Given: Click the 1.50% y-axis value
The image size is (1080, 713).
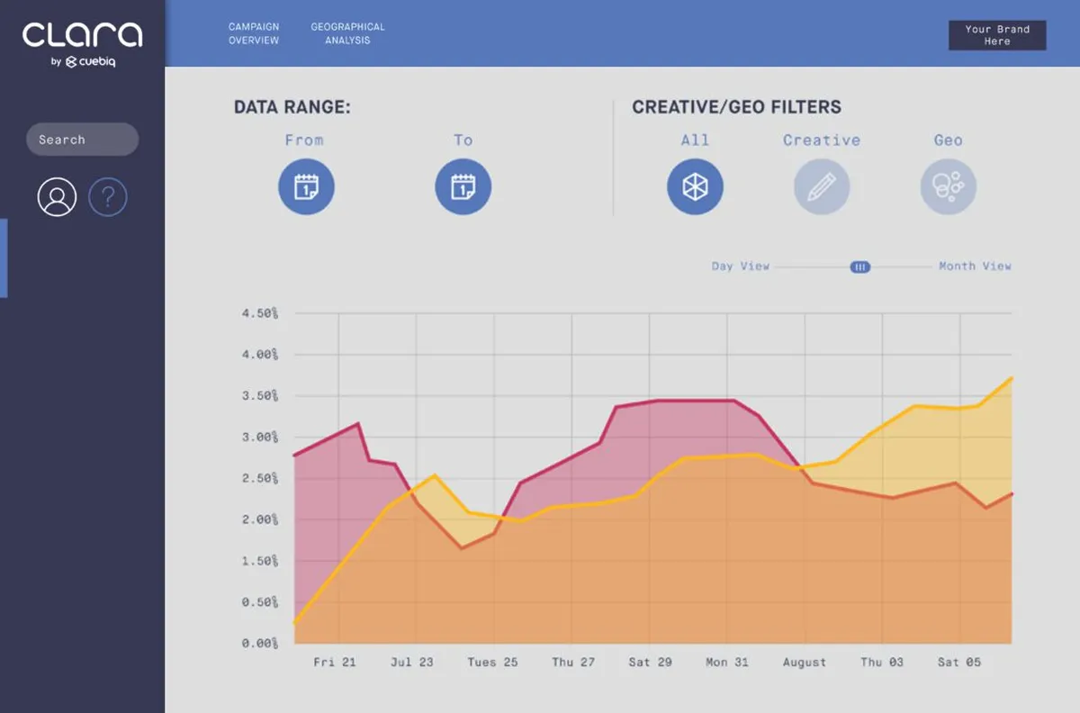Looking at the screenshot, I should 260,561.
